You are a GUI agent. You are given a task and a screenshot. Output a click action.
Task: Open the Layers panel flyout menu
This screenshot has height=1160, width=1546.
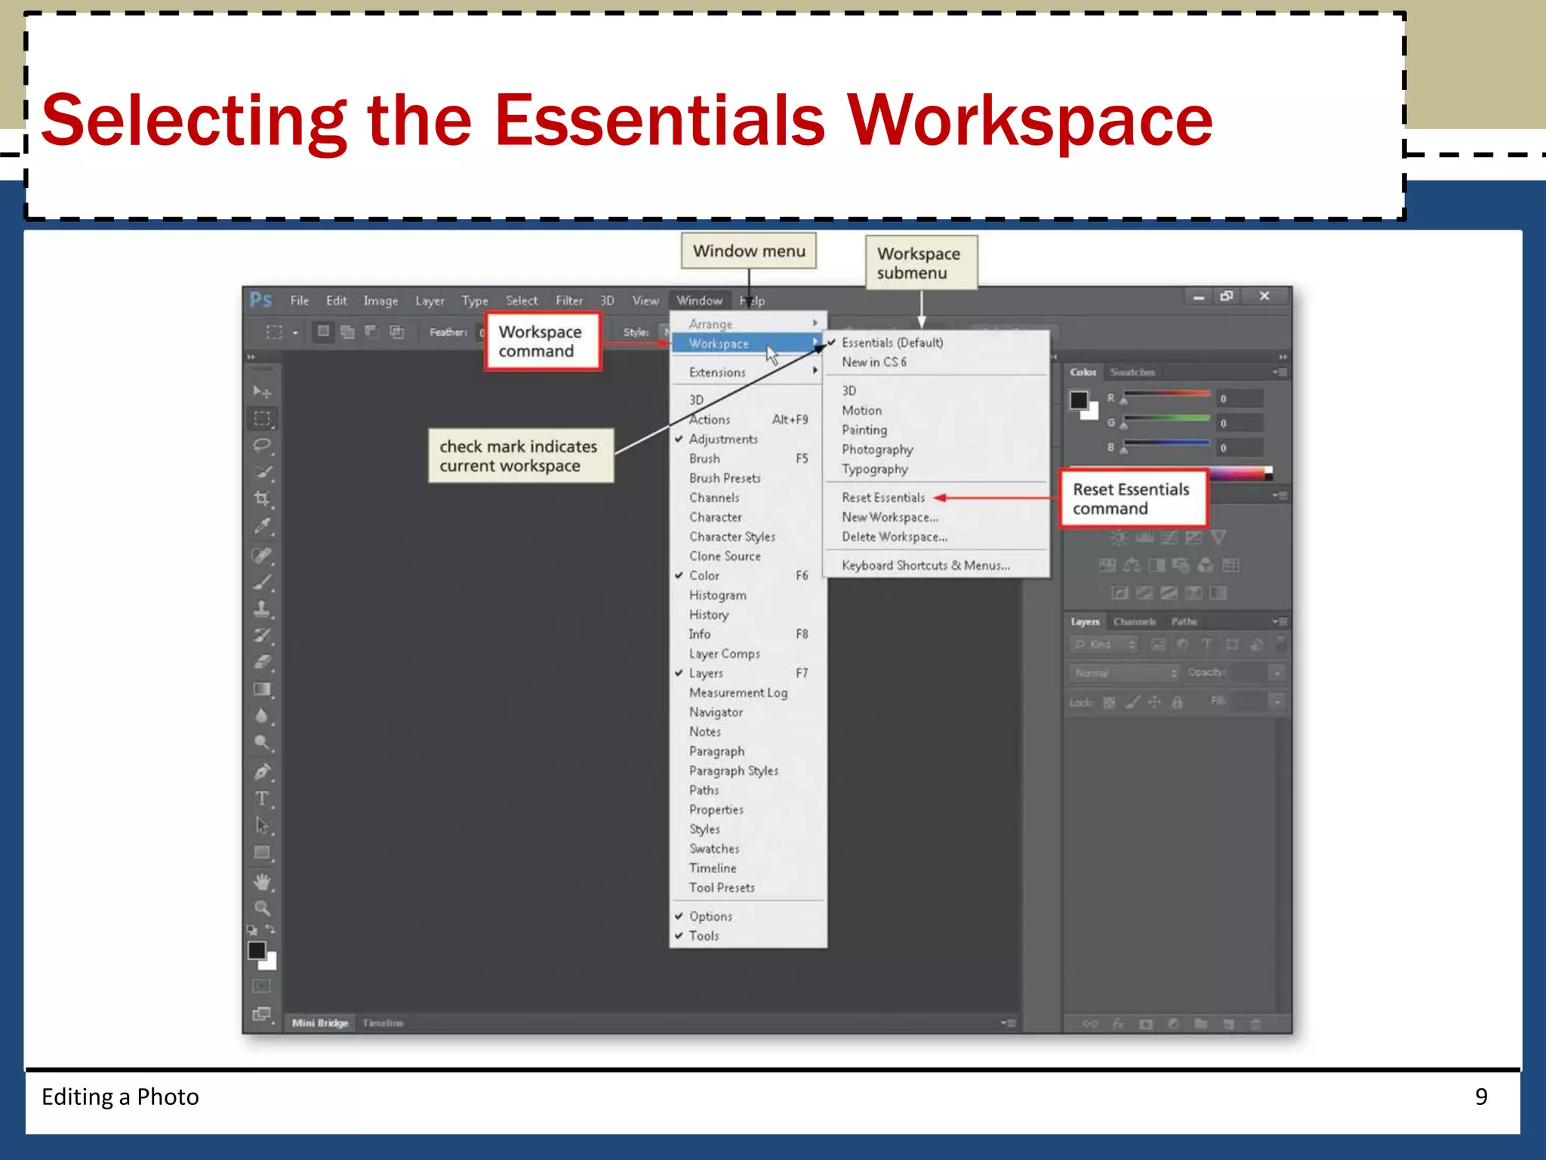(x=1280, y=622)
